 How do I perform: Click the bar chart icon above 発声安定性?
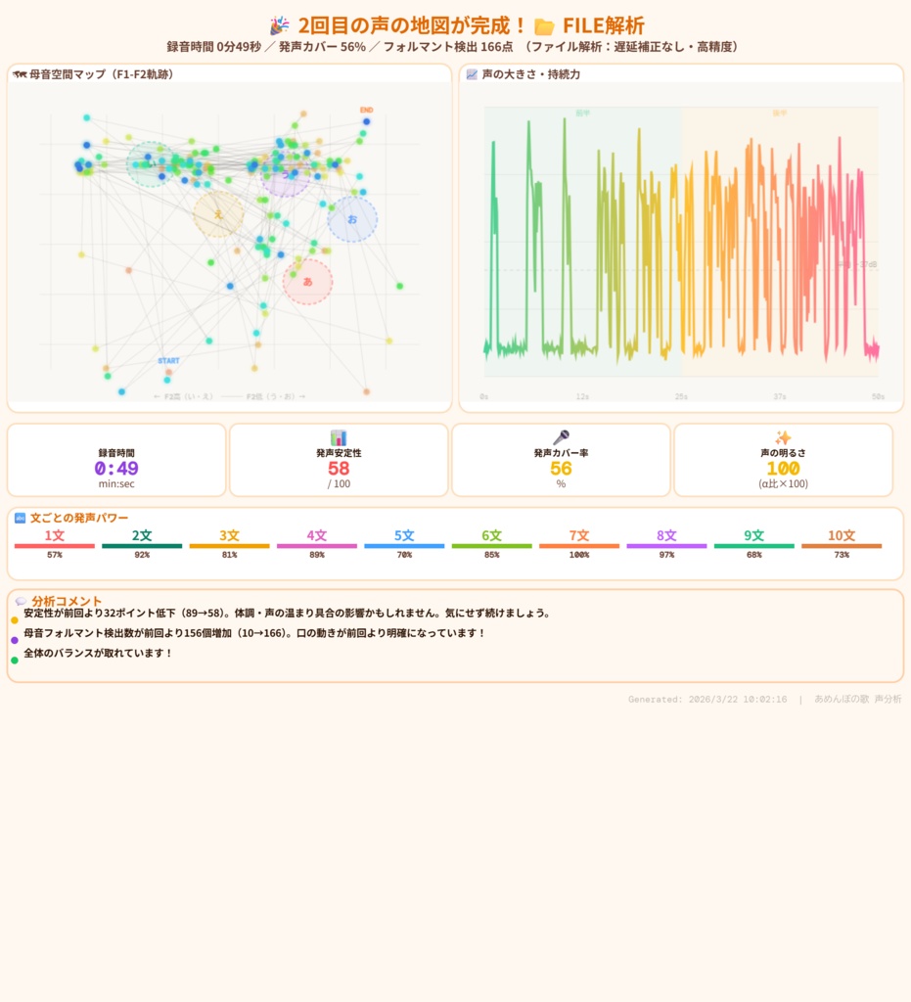pyautogui.click(x=339, y=437)
